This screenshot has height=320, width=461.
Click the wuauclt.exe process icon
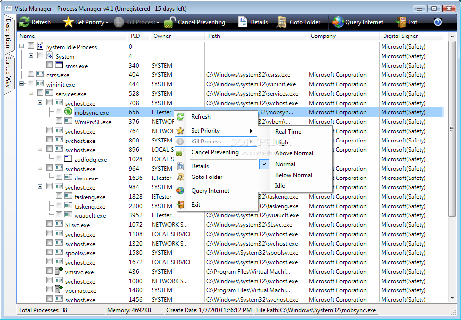pos(68,214)
